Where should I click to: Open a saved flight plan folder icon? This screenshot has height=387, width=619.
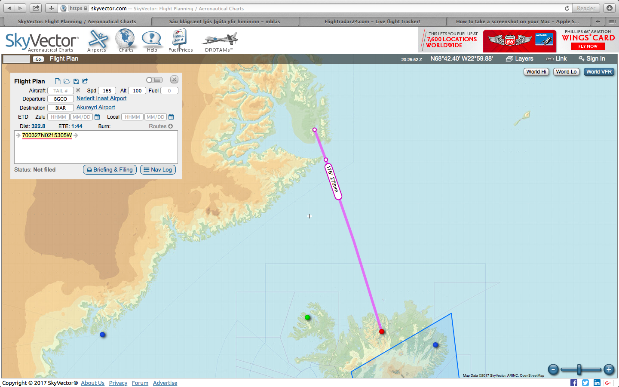pyautogui.click(x=67, y=81)
